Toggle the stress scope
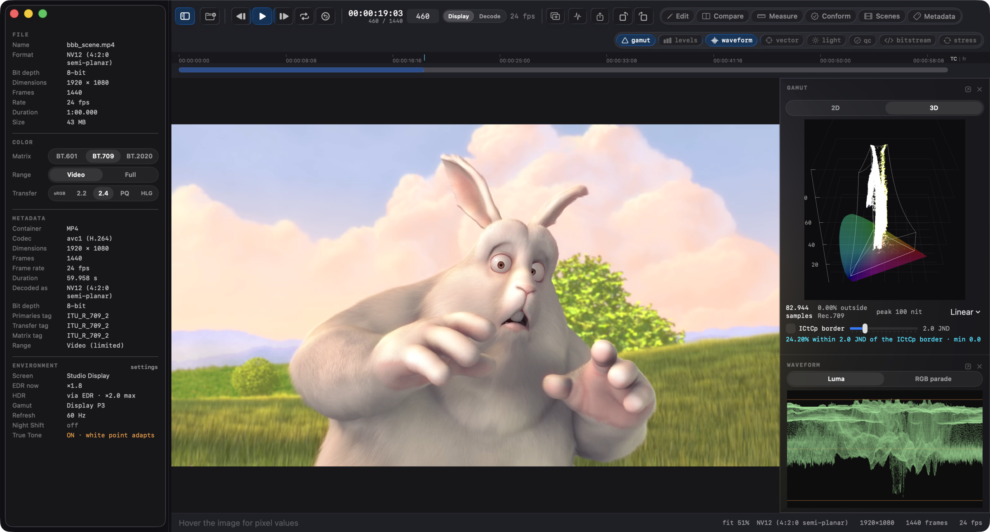The image size is (990, 532). pyautogui.click(x=960, y=40)
